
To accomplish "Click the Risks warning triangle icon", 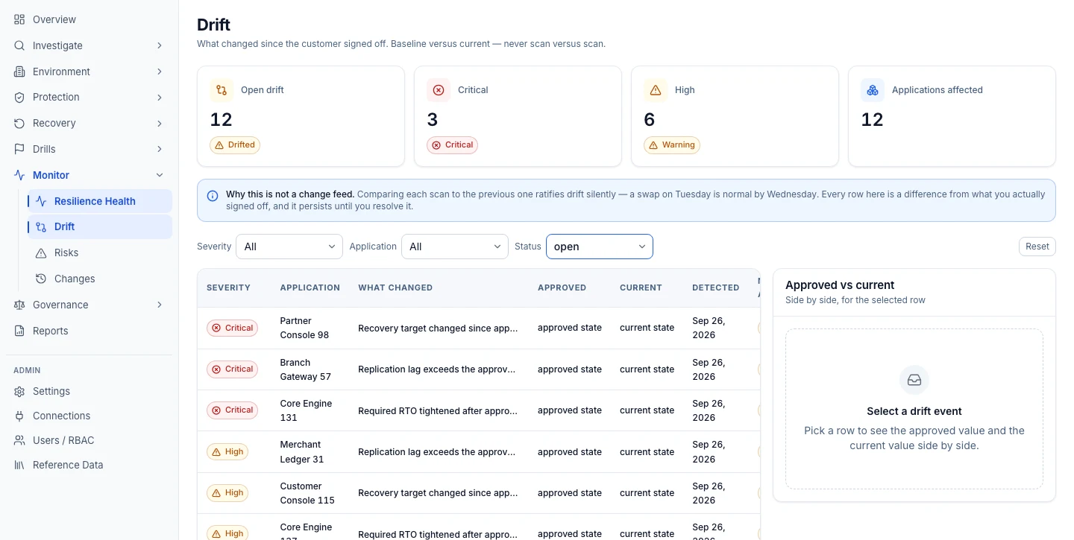I will point(41,252).
